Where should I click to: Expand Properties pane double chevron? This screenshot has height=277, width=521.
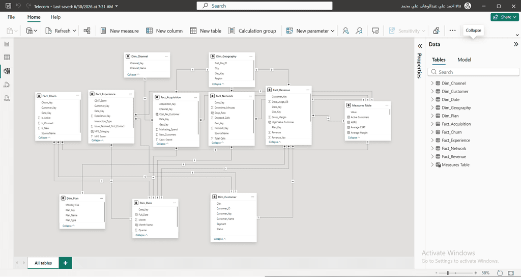tap(420, 46)
